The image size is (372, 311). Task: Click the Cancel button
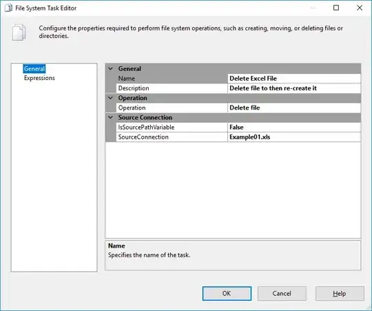coord(282,294)
